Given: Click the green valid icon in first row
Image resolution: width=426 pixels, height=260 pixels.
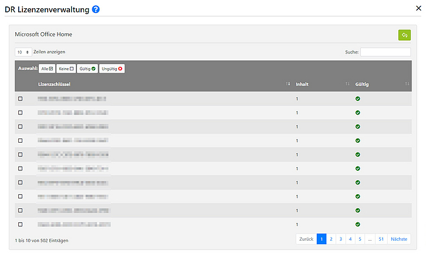Looking at the screenshot, I should (x=357, y=99).
